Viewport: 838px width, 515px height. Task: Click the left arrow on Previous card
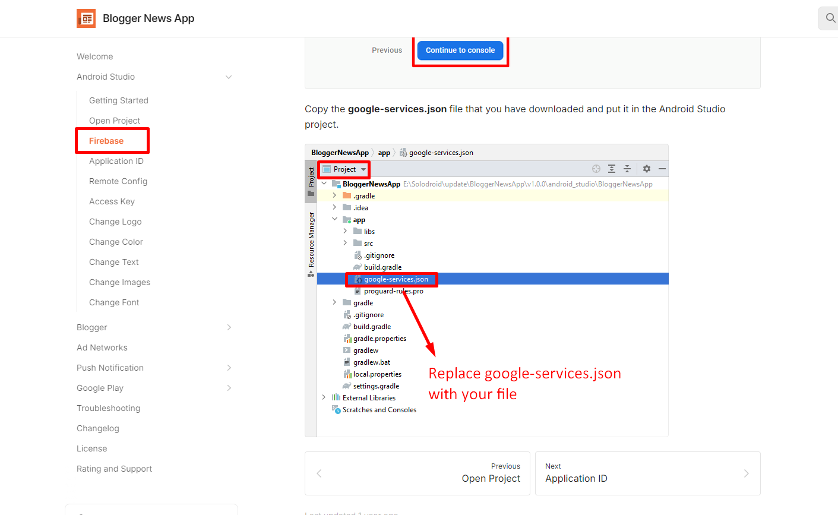pyautogui.click(x=320, y=473)
